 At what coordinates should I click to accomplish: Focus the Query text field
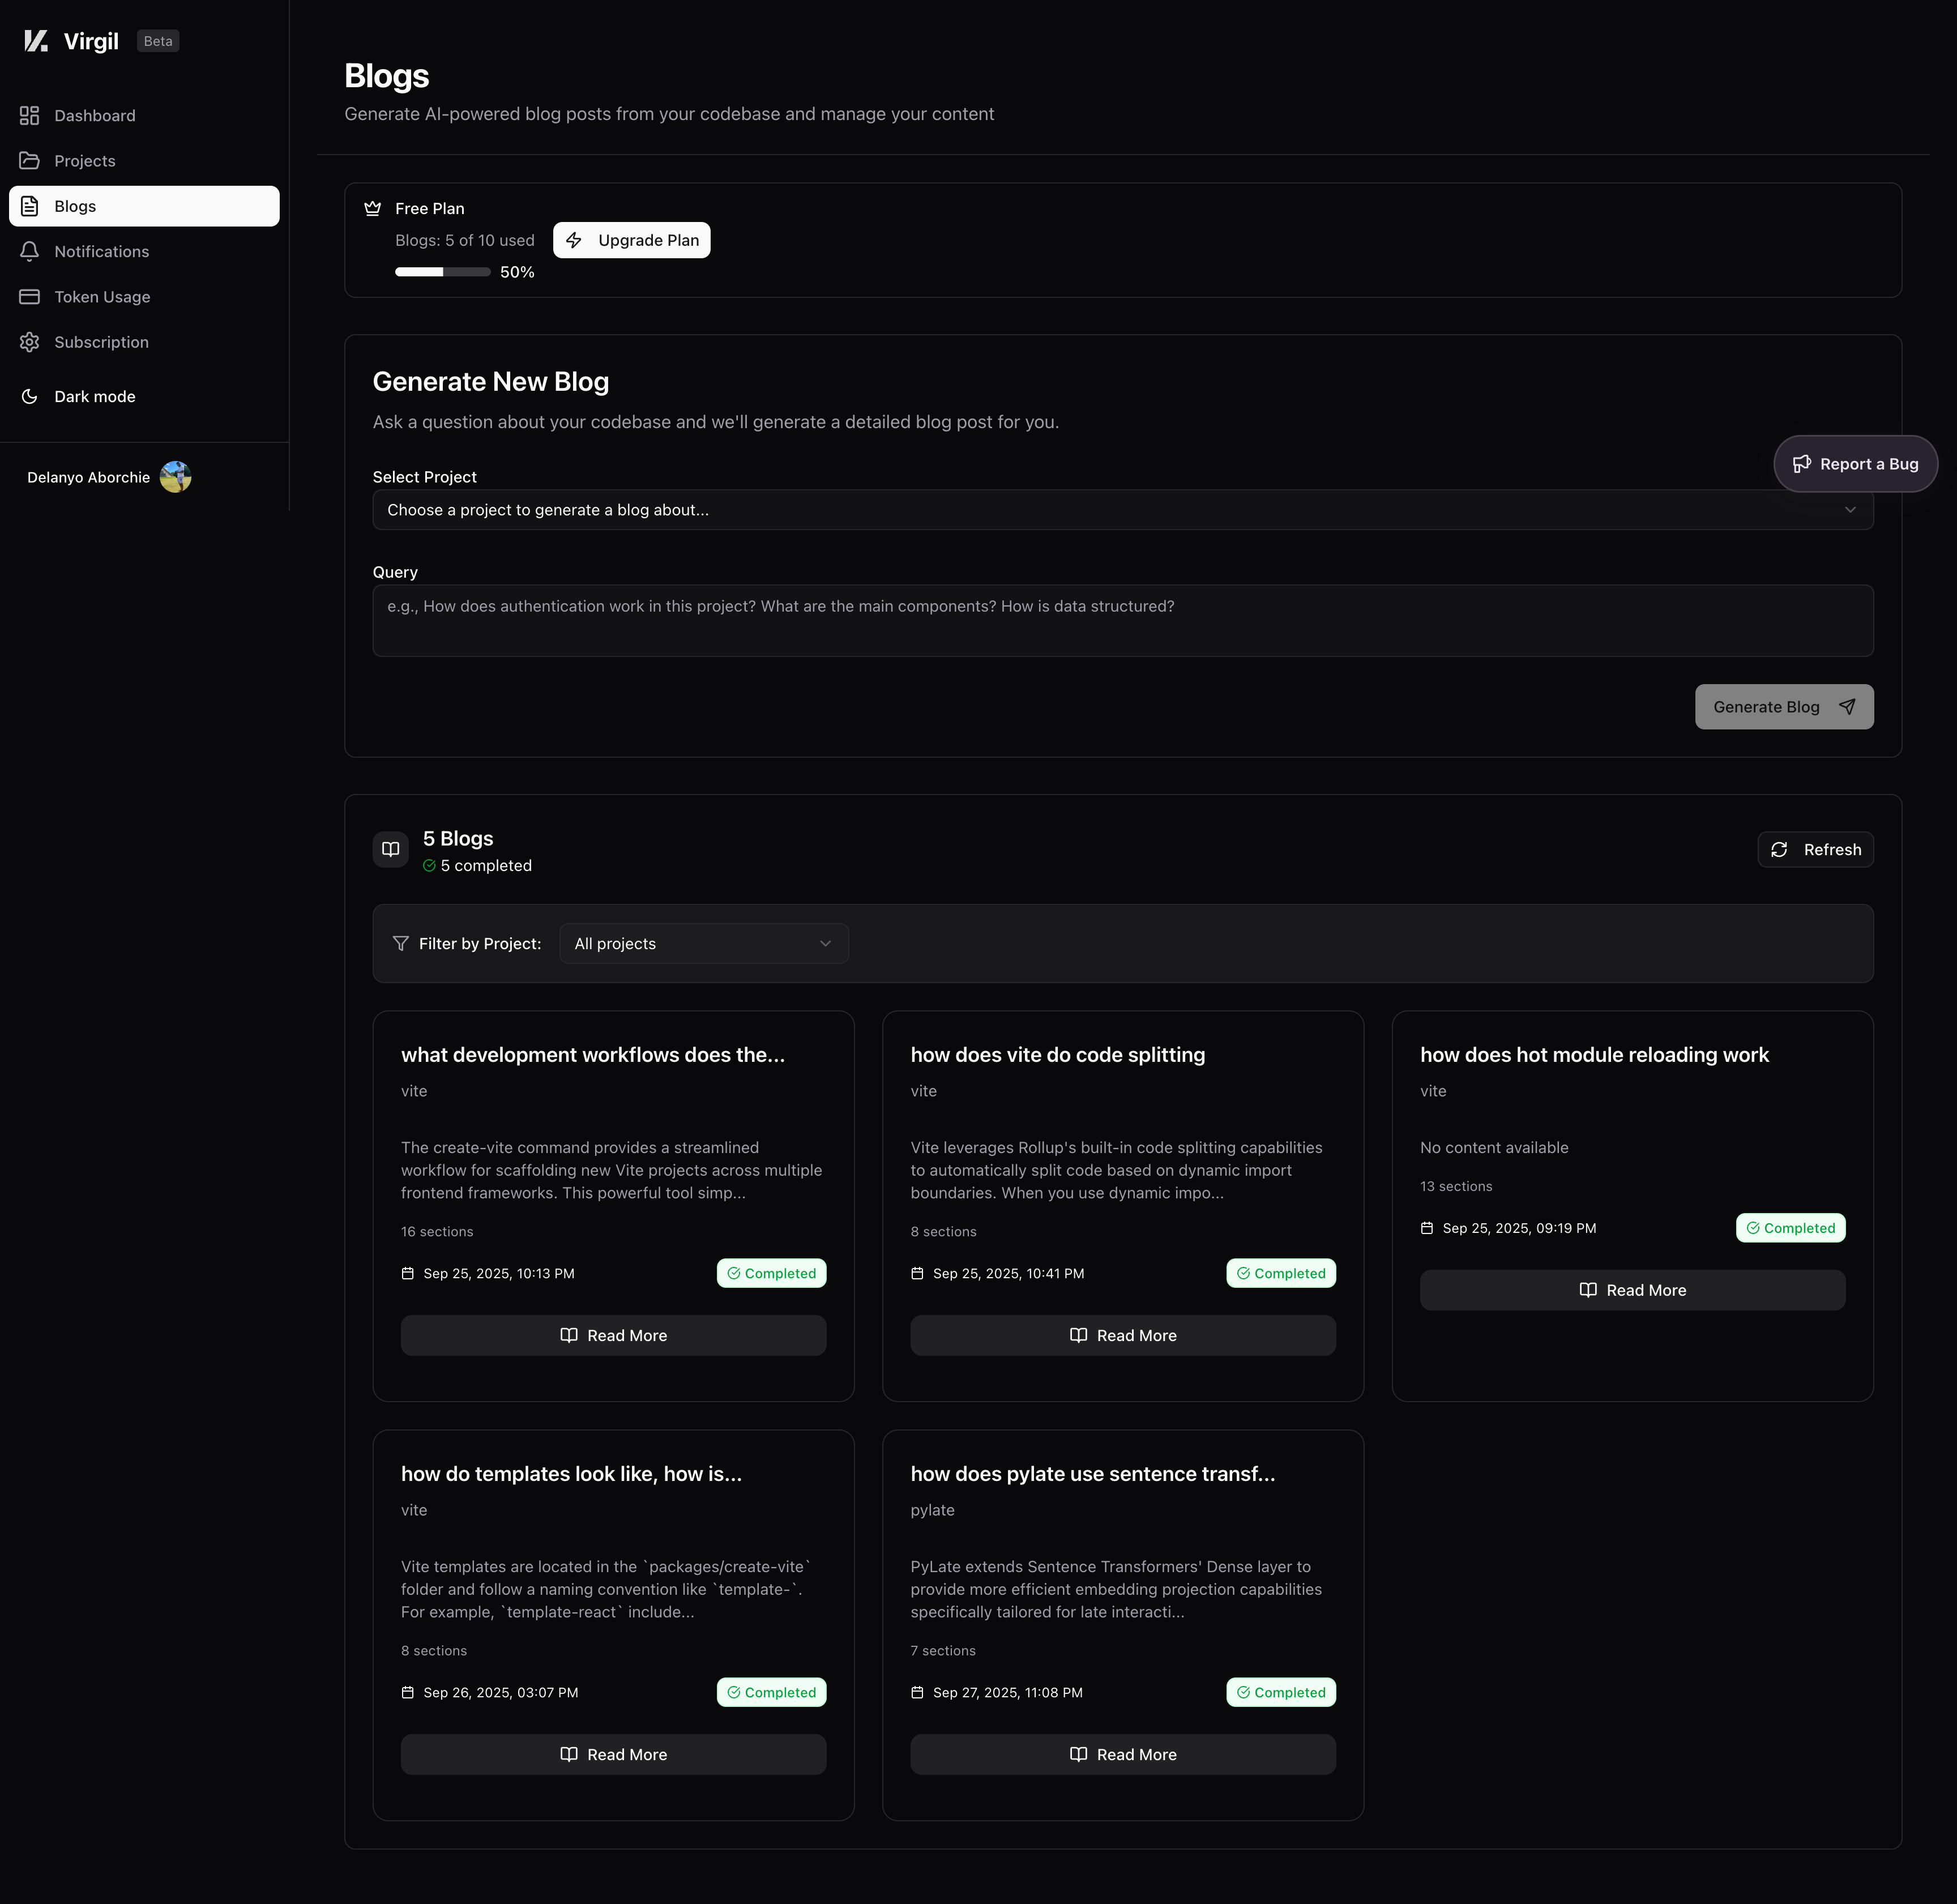coord(1122,620)
